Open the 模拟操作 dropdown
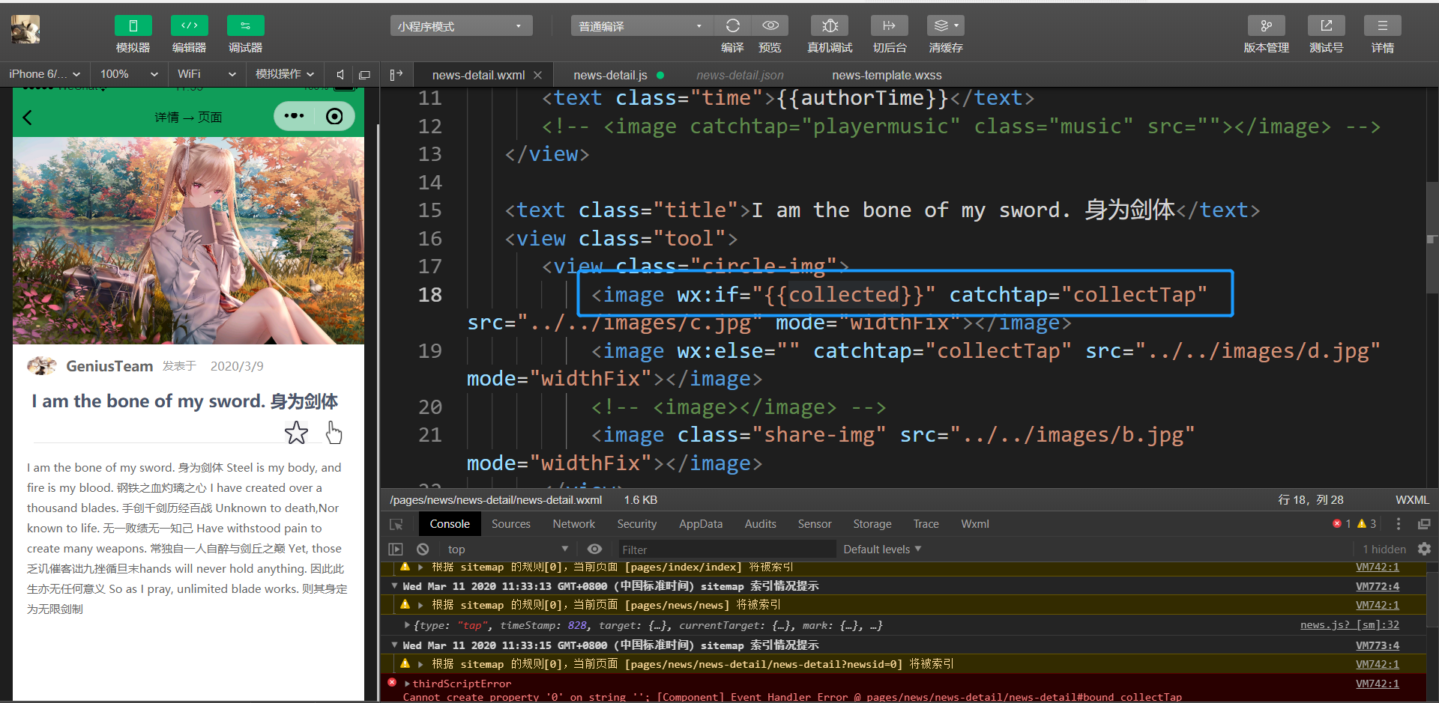The image size is (1439, 703). point(284,74)
